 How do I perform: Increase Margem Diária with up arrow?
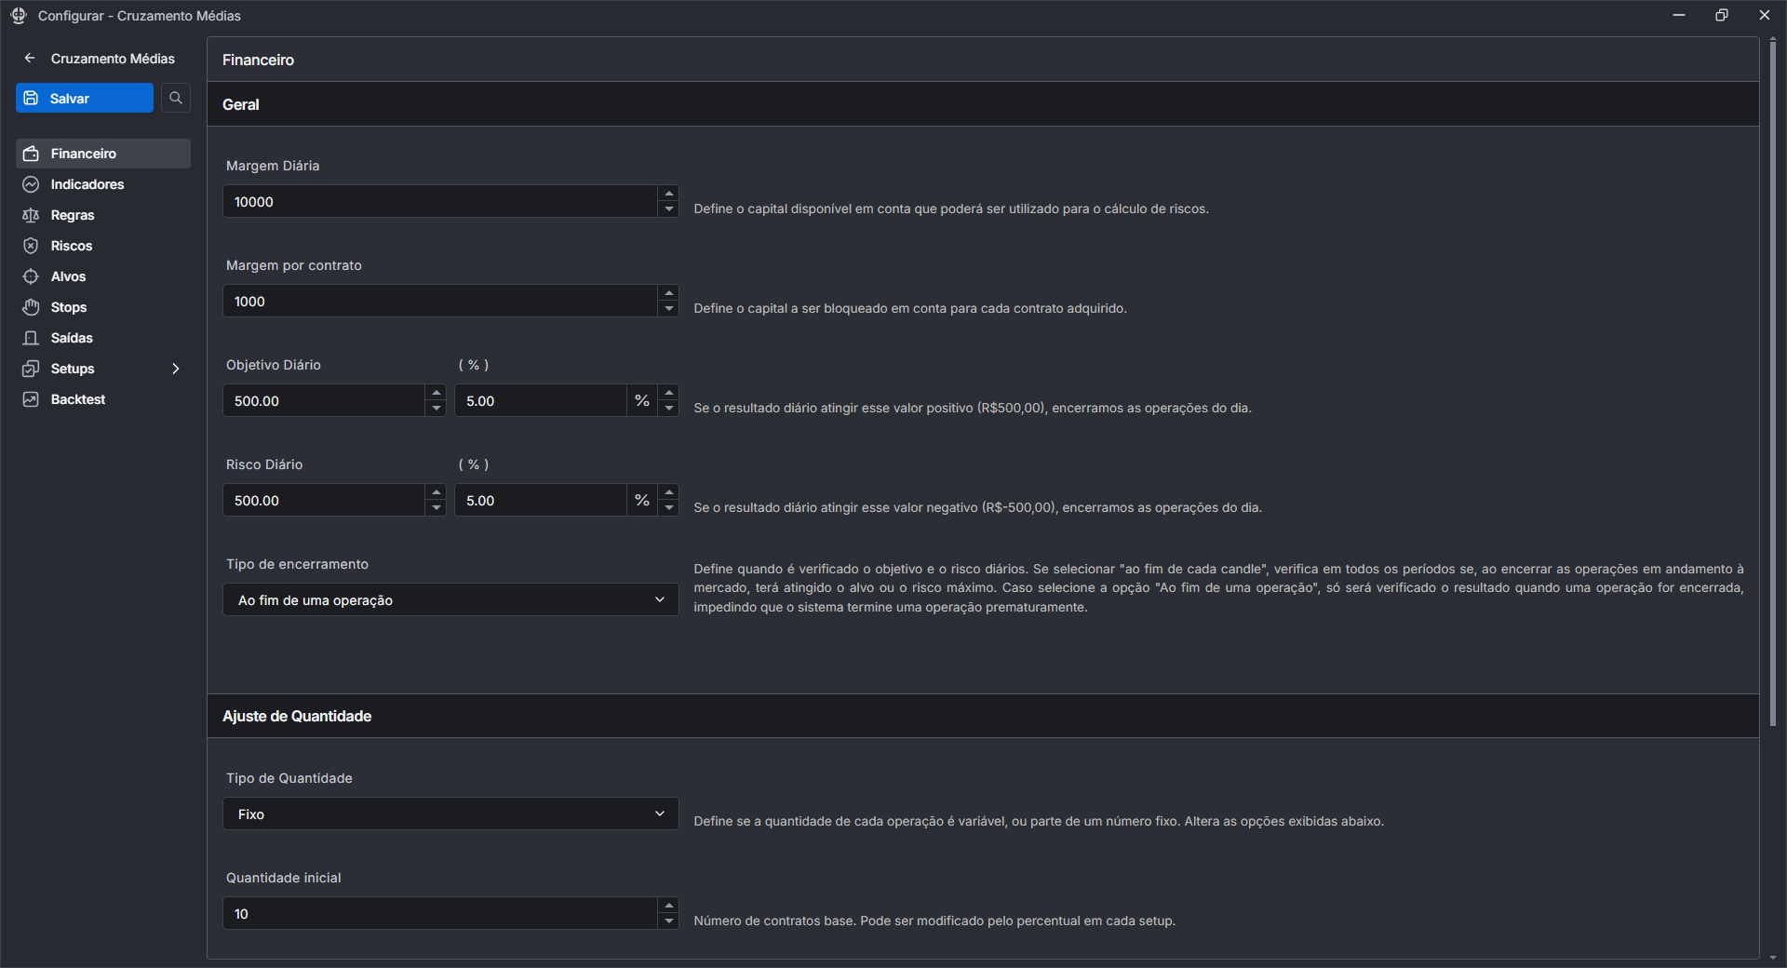[668, 194]
